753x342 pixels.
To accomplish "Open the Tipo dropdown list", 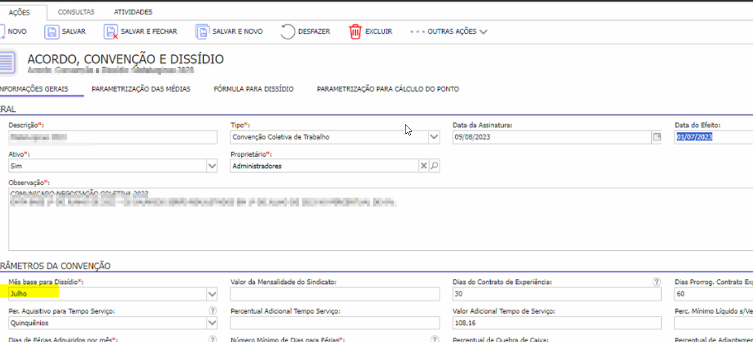I will tap(434, 137).
